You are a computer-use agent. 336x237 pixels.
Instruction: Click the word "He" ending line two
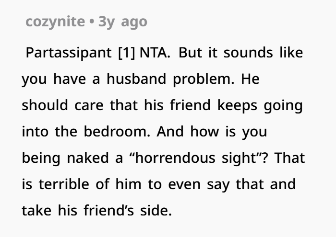point(250,79)
